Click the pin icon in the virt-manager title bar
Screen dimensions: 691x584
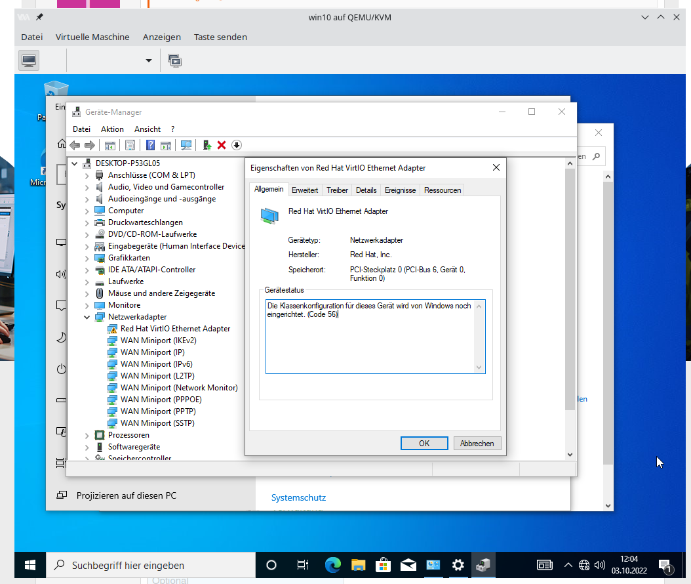(39, 17)
